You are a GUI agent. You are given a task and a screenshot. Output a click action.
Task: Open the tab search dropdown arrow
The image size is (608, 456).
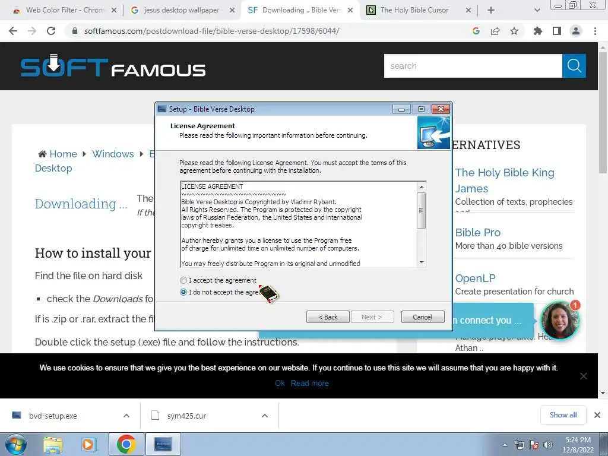pos(537,10)
